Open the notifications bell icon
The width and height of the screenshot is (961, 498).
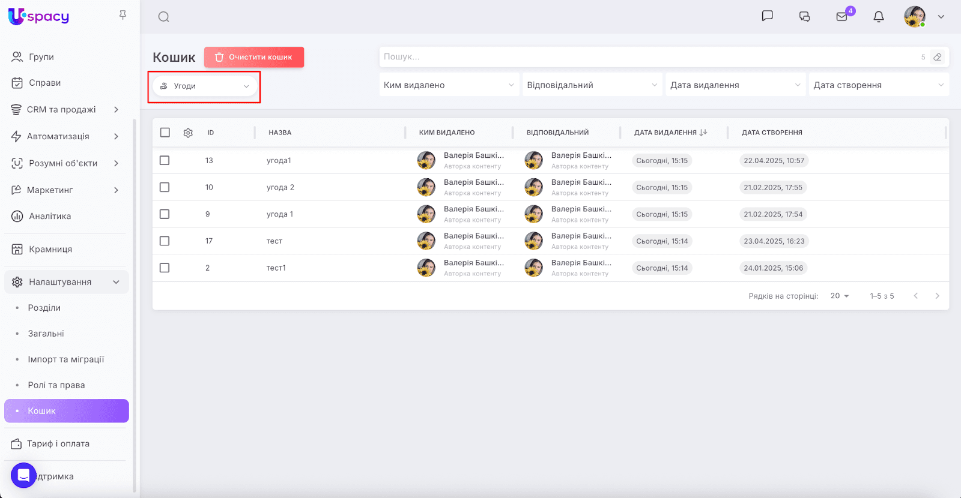coord(879,17)
